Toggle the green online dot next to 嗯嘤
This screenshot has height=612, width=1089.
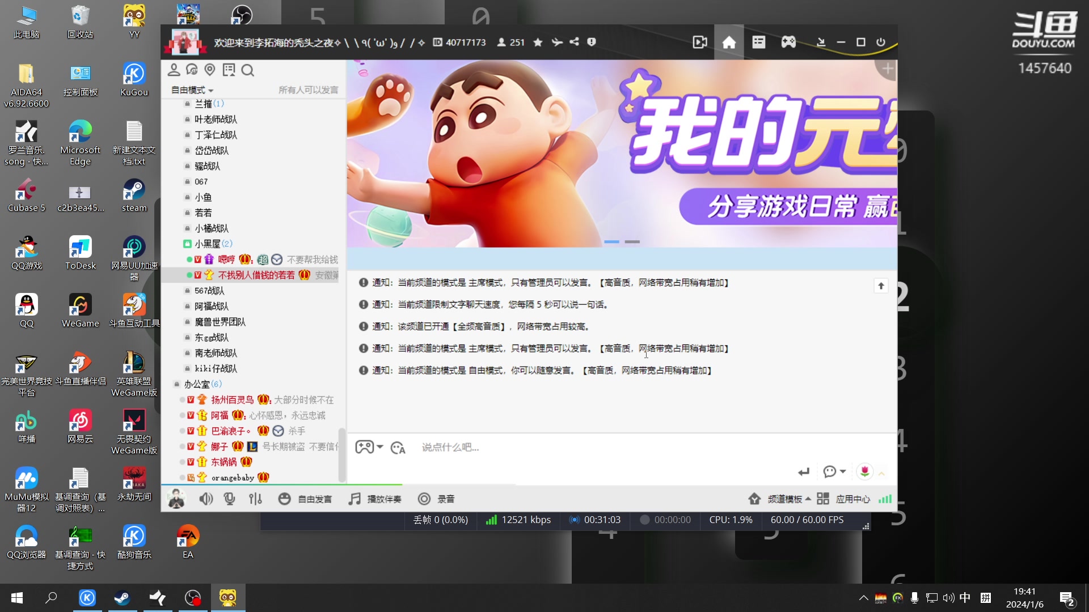[190, 259]
